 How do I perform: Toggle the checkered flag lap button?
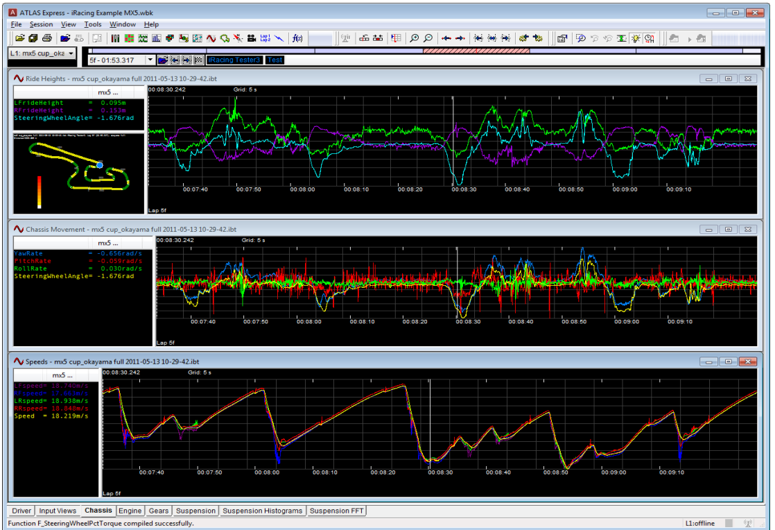[198, 60]
